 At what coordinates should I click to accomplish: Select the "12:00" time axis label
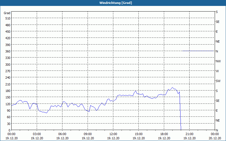(113, 134)
